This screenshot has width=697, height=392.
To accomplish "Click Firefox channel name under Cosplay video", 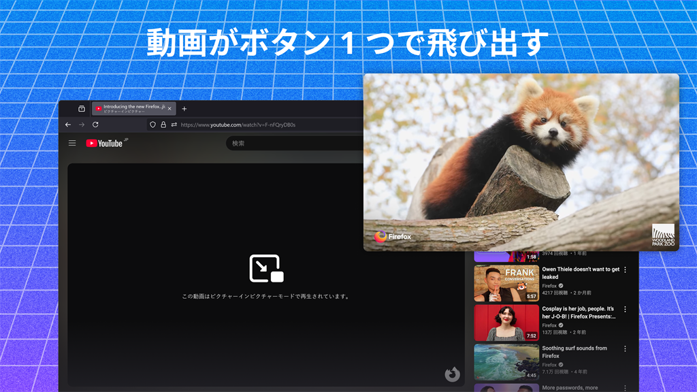I will click(x=549, y=325).
